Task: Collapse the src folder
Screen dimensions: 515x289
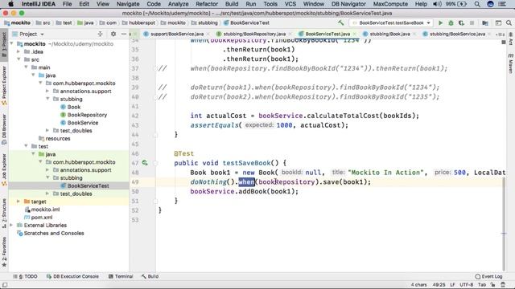Action: [x=19, y=59]
